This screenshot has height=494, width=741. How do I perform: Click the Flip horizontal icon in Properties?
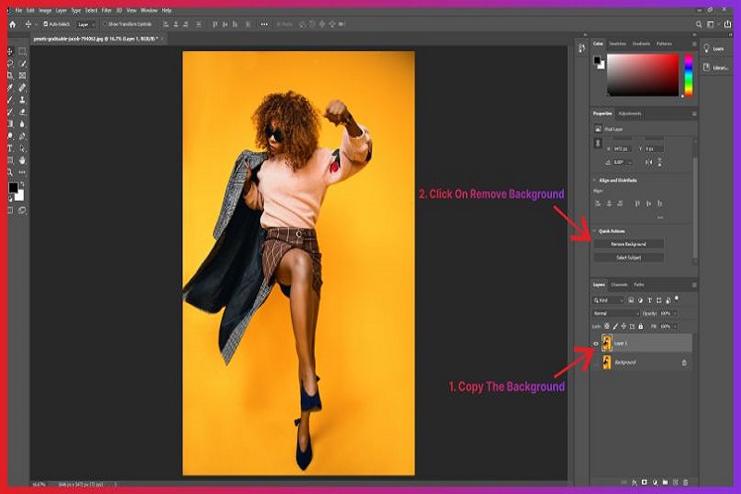649,162
